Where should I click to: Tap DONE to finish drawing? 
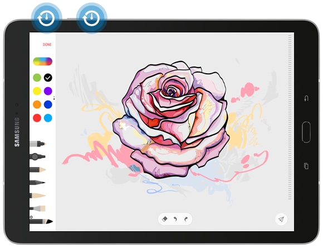click(47, 45)
